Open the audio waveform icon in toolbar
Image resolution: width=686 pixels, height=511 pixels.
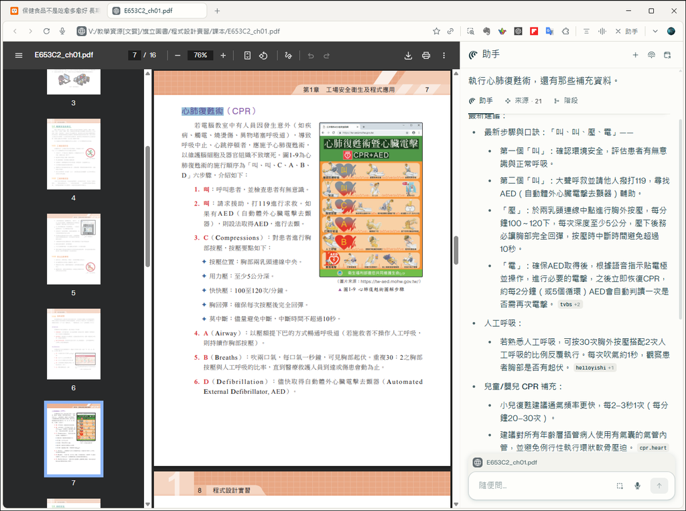tap(602, 31)
